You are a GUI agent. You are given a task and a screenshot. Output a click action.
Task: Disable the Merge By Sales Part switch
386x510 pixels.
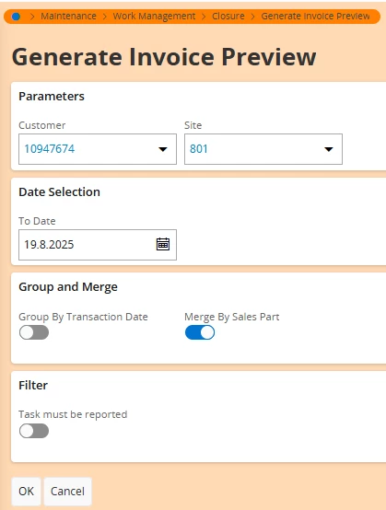pyautogui.click(x=200, y=332)
